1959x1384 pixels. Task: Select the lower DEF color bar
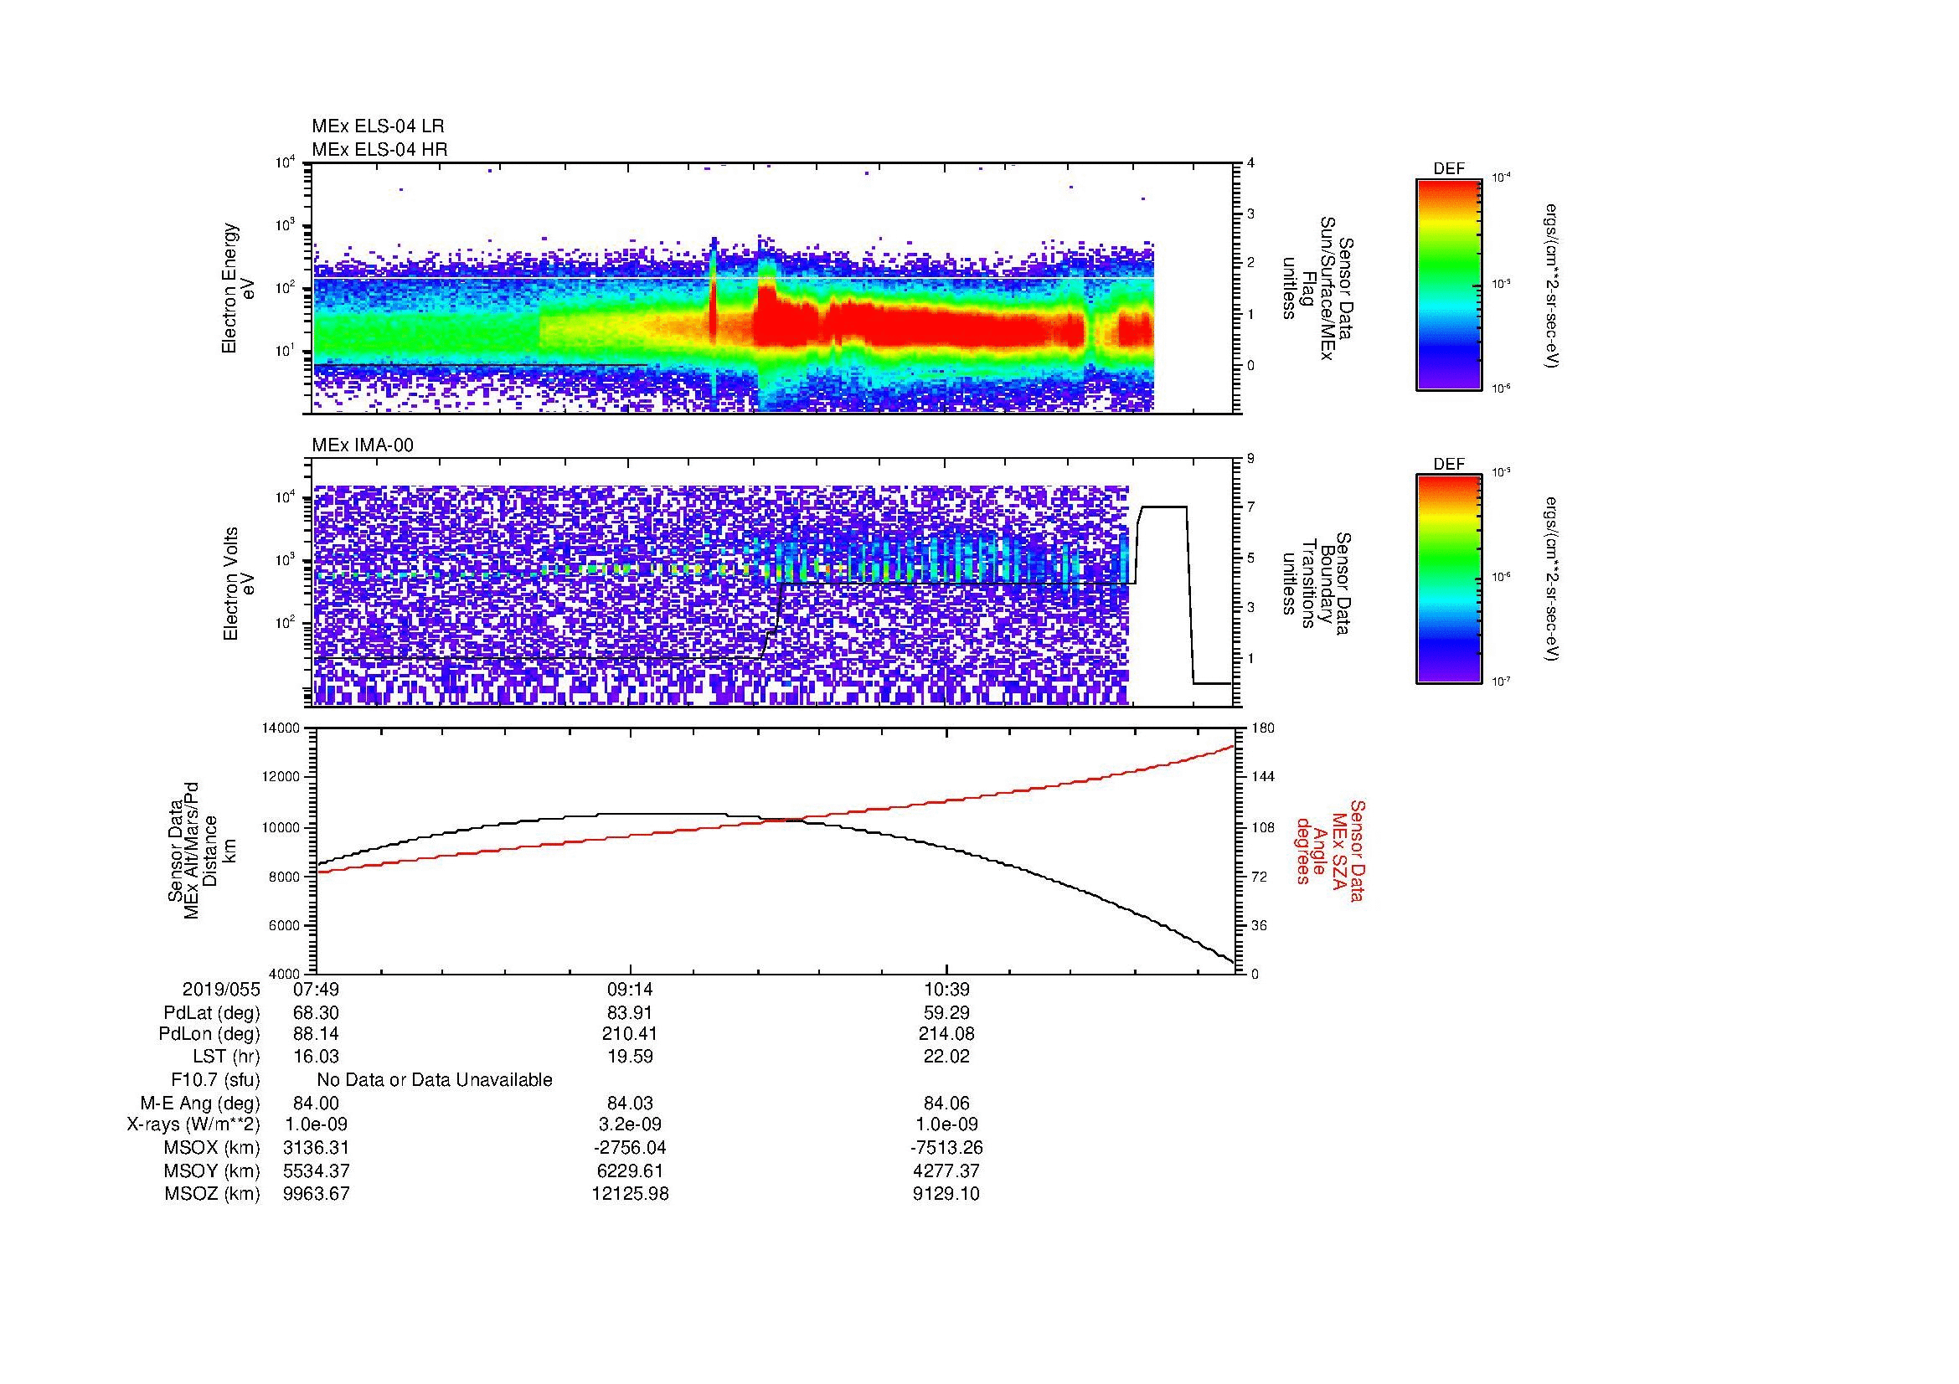[1449, 580]
